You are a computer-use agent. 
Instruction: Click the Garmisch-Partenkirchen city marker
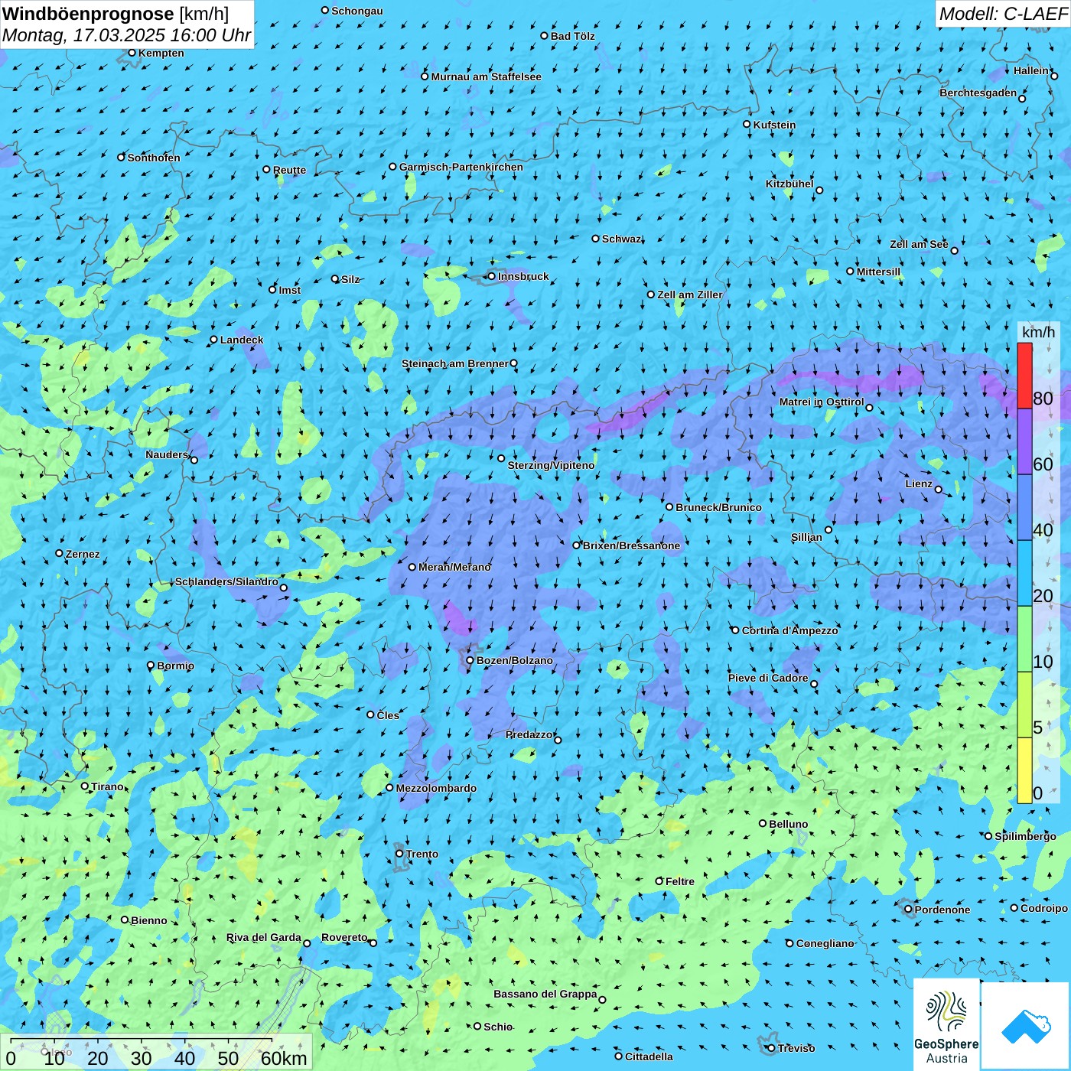pyautogui.click(x=393, y=166)
